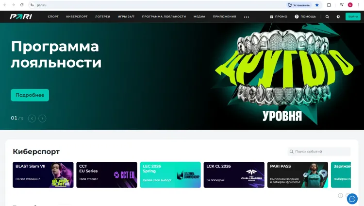Screen dimensions: 364x206
Task: Click the PARI logo
Action: 21,17
